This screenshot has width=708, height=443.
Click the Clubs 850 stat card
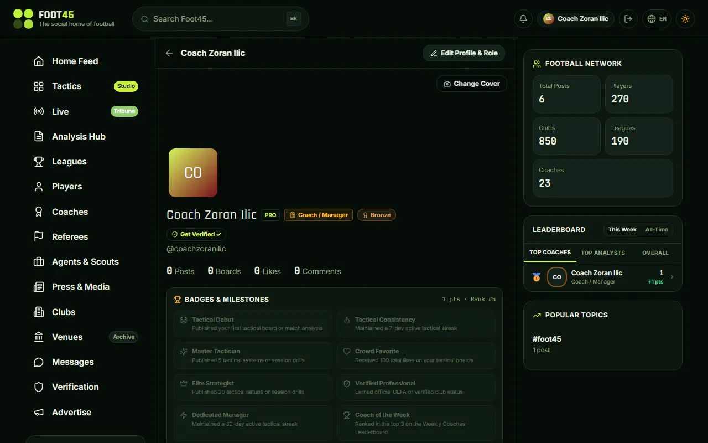[566, 136]
